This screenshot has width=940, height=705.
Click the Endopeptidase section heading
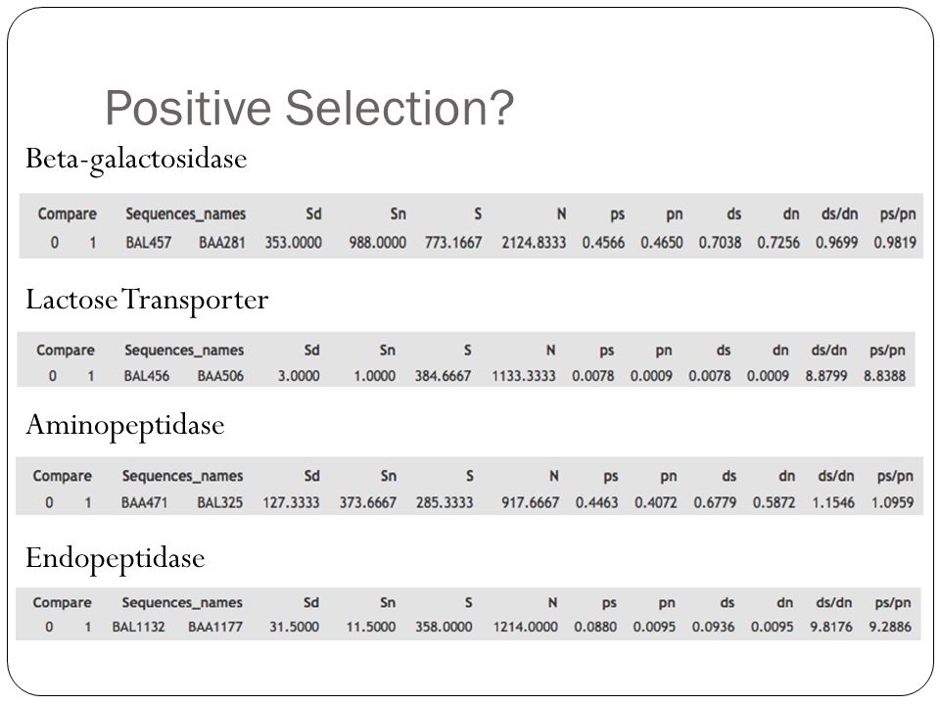(116, 559)
